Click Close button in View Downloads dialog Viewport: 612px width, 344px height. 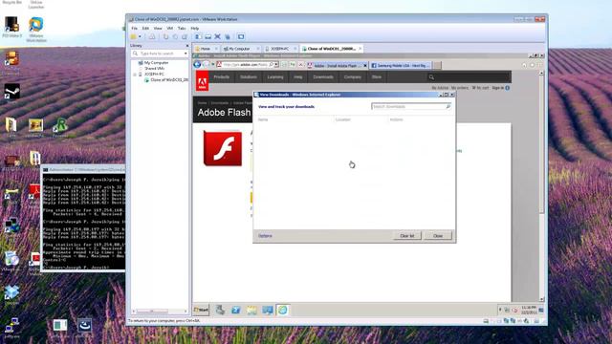[438, 236]
